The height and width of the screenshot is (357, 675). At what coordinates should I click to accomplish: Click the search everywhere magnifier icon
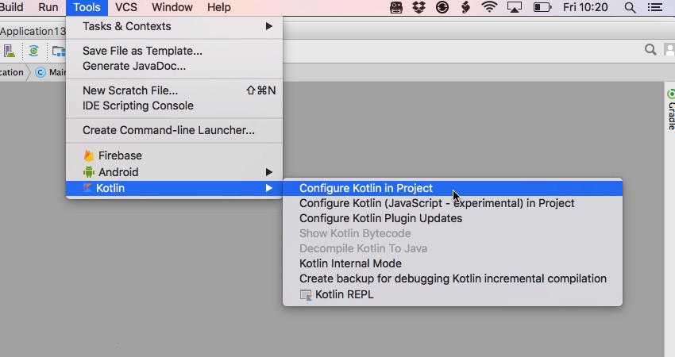650,50
